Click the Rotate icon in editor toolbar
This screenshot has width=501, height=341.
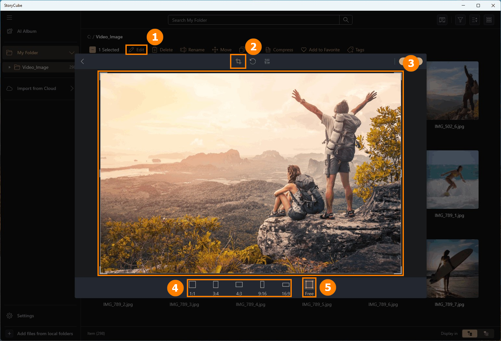(253, 61)
